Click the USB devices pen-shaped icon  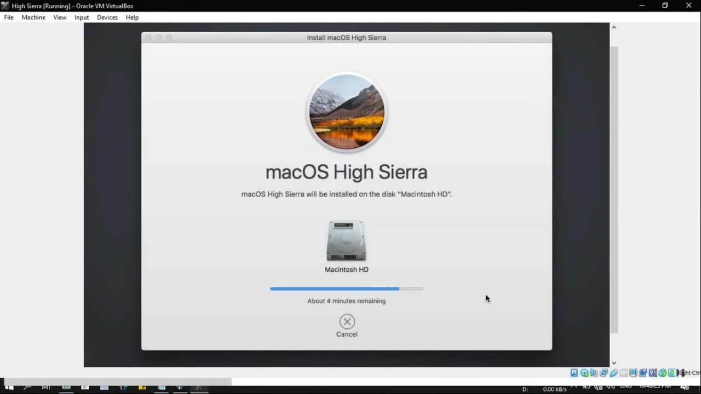614,373
